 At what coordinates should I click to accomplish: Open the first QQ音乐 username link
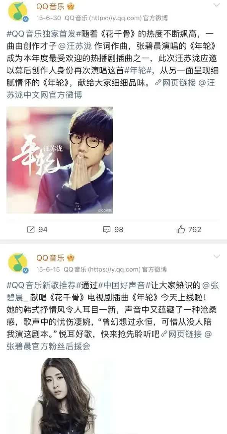[50, 7]
